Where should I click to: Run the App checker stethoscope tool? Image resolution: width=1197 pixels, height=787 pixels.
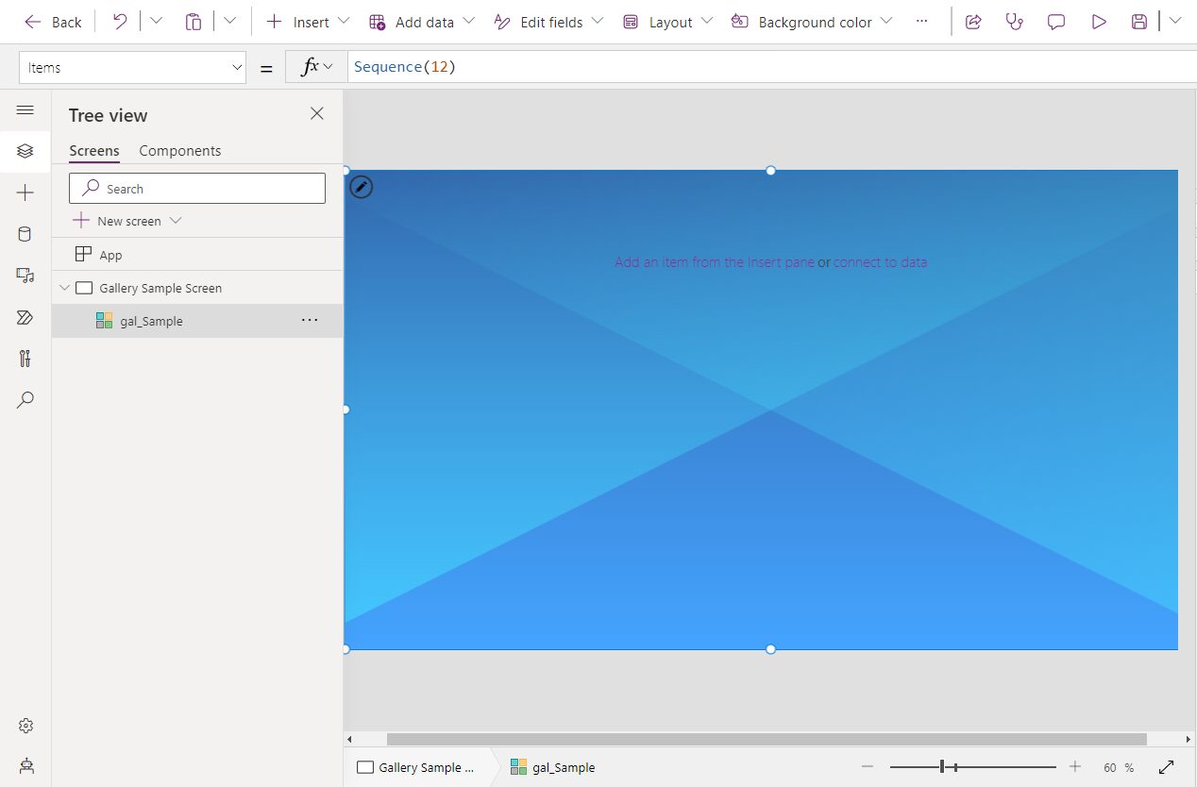pyautogui.click(x=1014, y=21)
